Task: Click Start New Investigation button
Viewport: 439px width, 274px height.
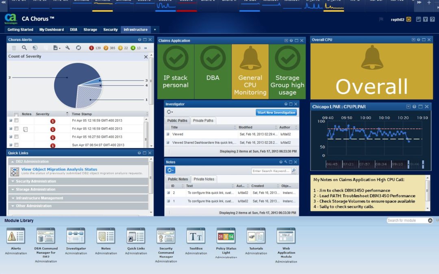Action: coord(276,112)
